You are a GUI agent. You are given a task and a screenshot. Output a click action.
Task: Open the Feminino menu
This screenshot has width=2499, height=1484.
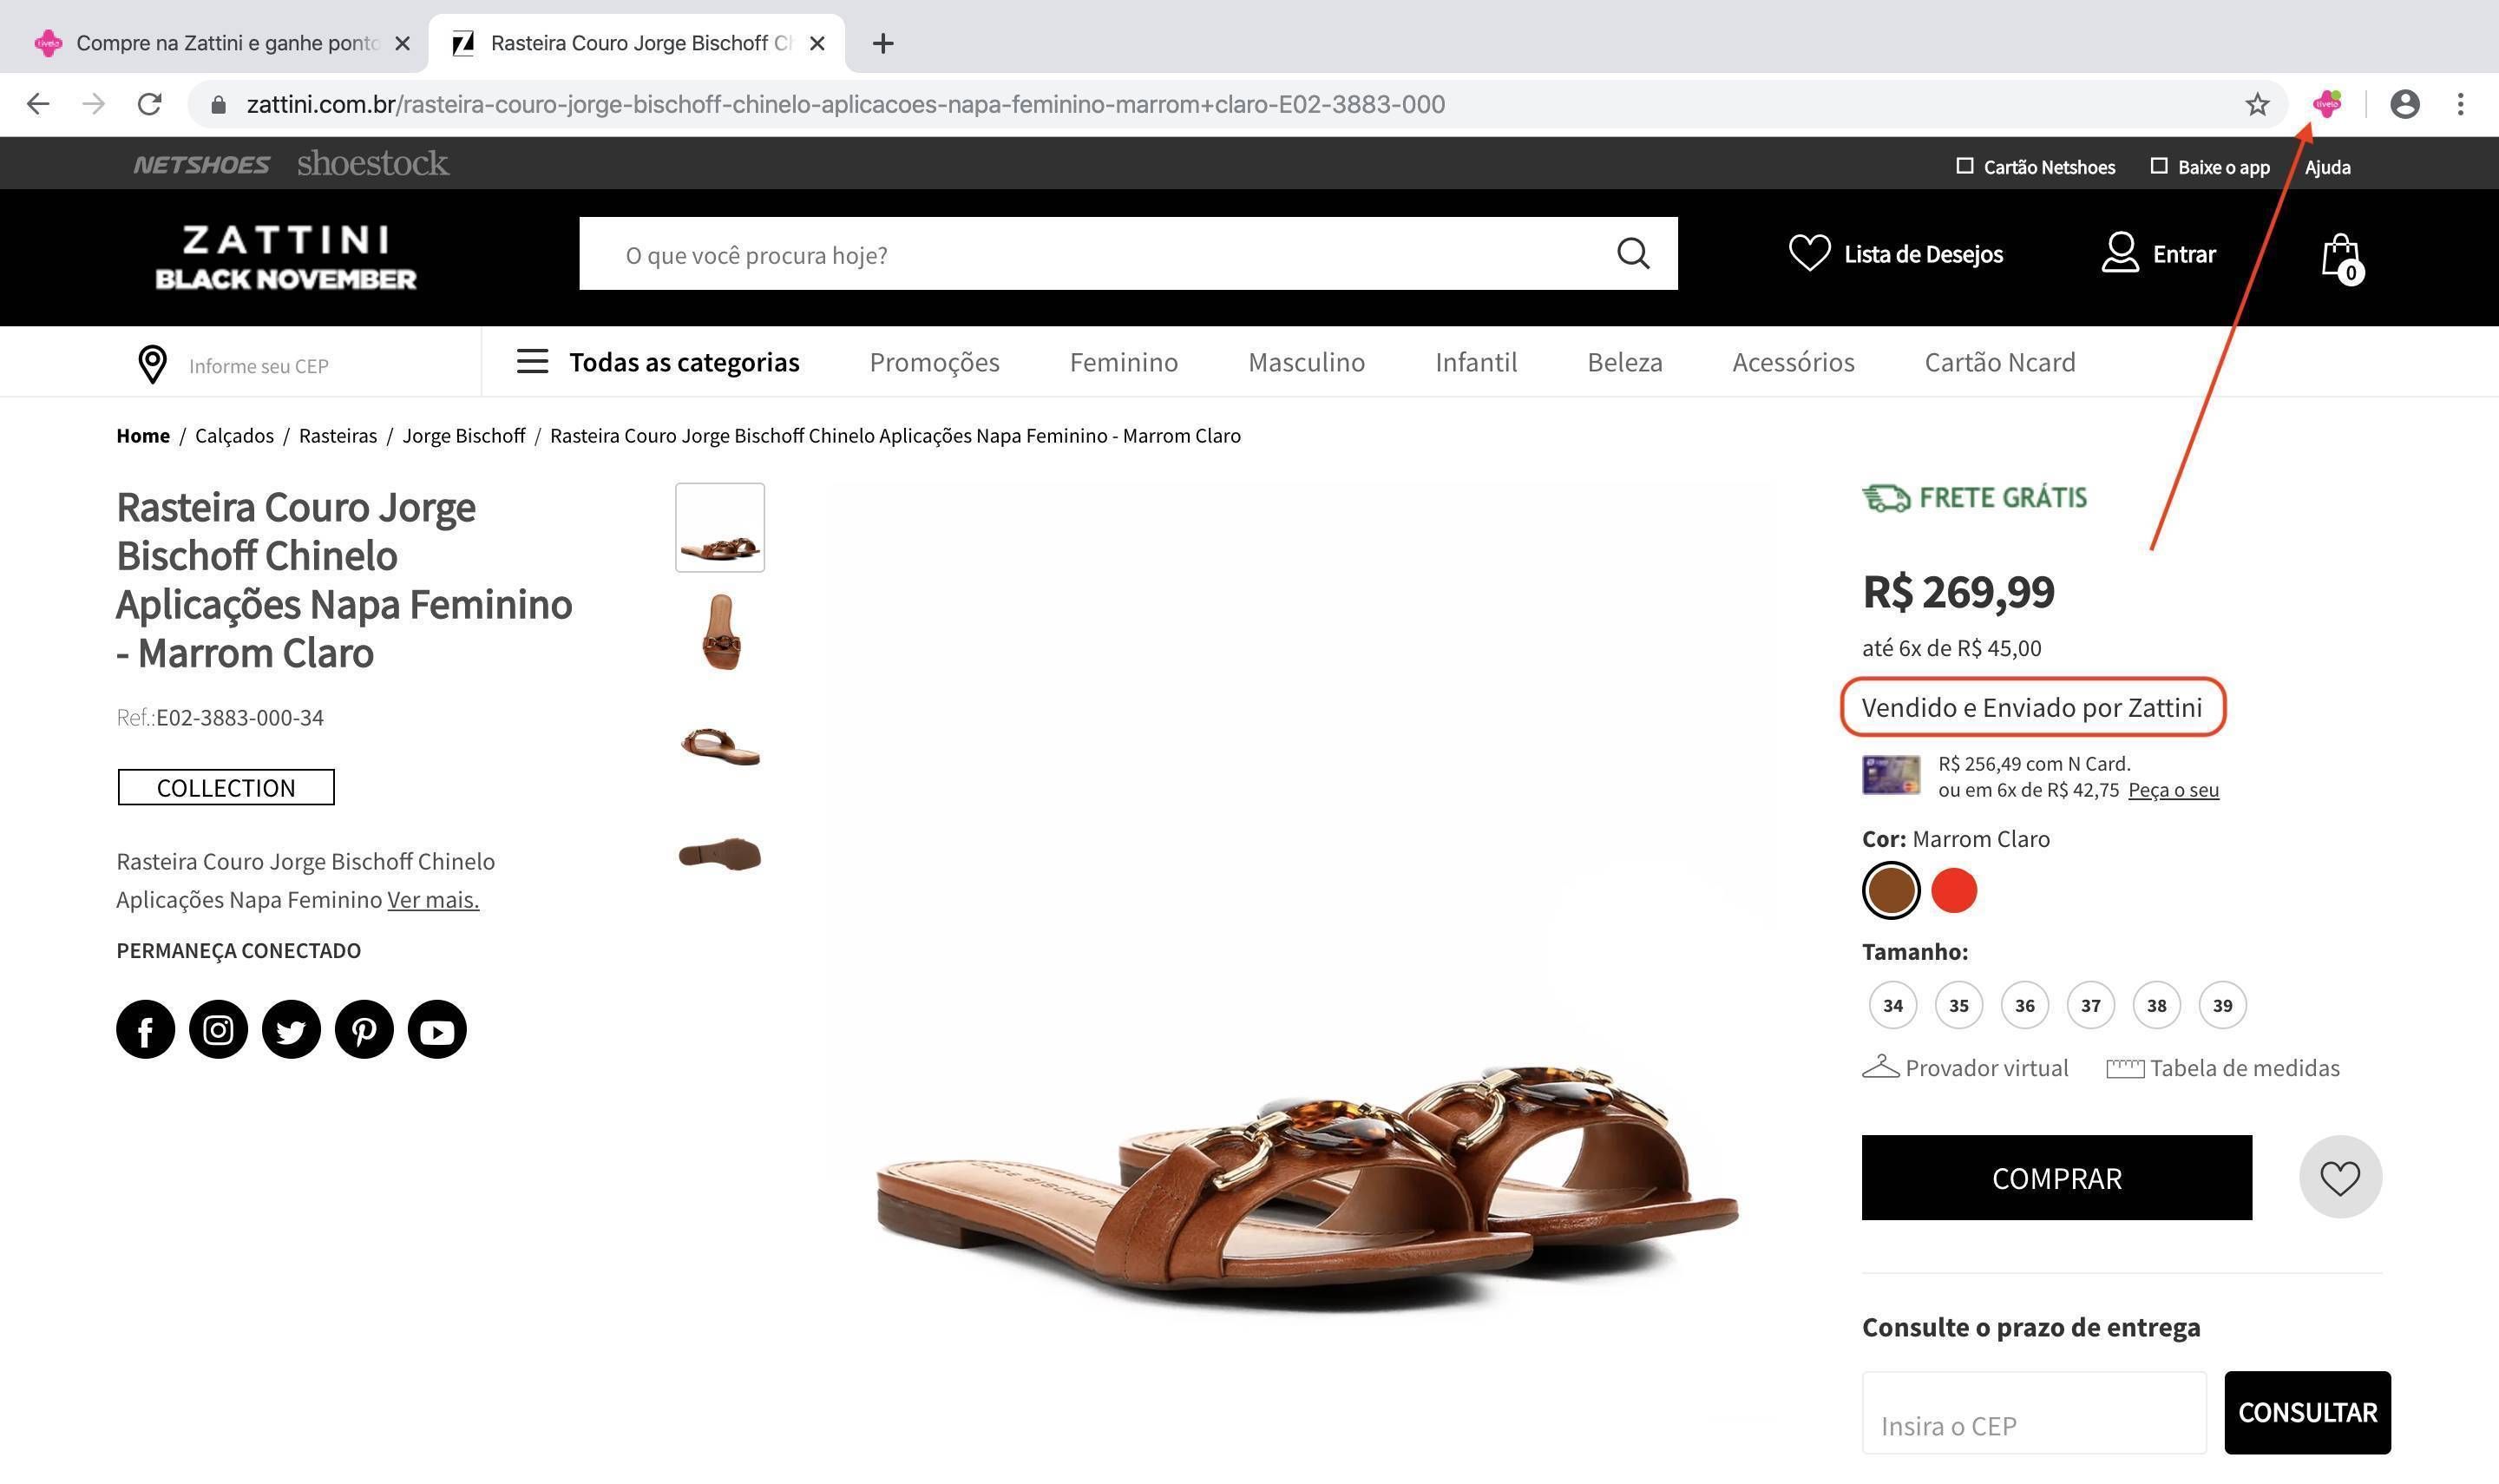click(1124, 362)
